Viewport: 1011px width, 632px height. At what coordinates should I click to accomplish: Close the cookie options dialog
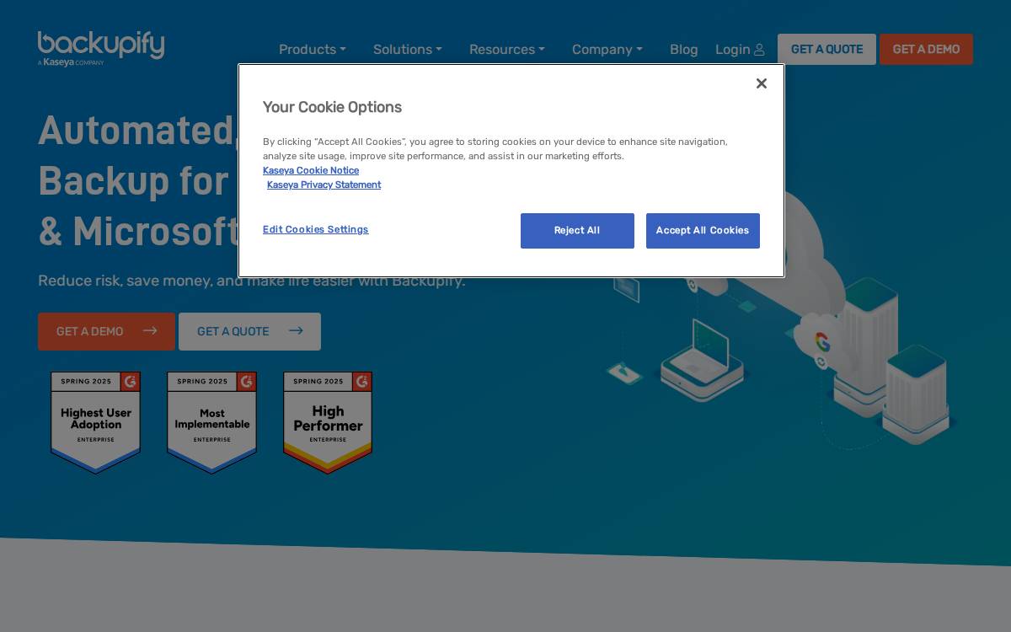pyautogui.click(x=762, y=83)
